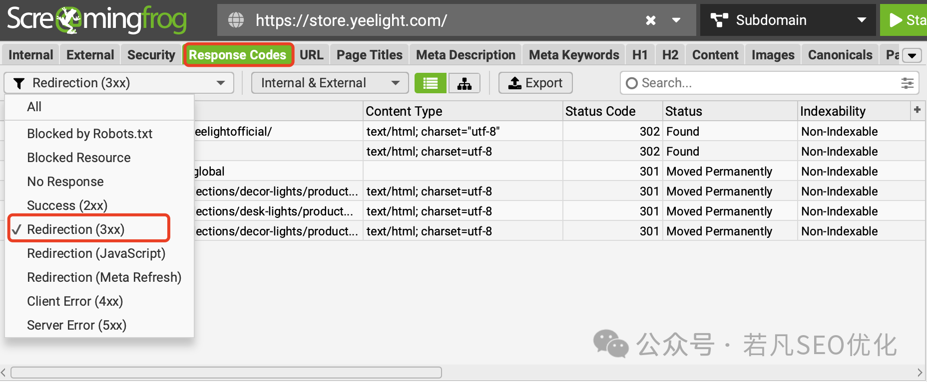The image size is (927, 382).
Task: Switch to list view icon
Action: pos(431,83)
